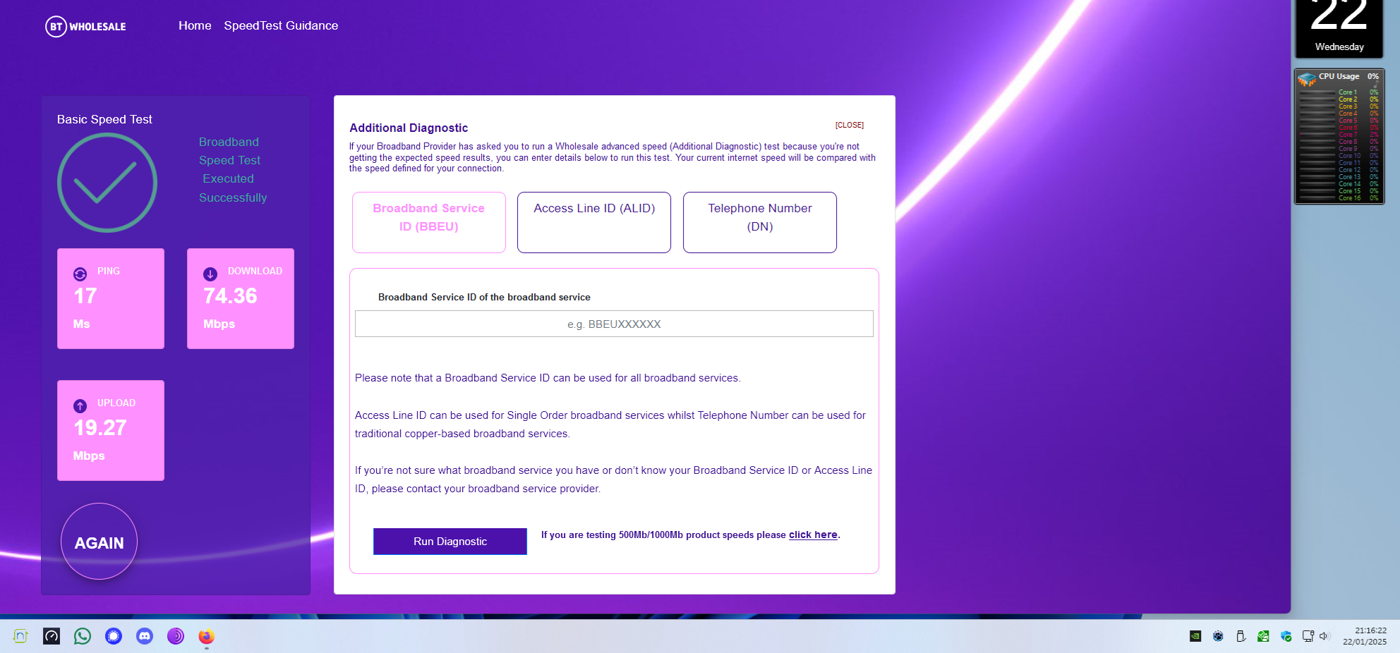Open the volume control in system tray
The width and height of the screenshot is (1400, 653).
tap(1324, 636)
